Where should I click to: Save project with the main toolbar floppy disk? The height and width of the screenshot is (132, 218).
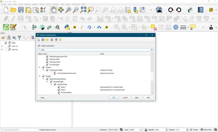tap(21, 10)
